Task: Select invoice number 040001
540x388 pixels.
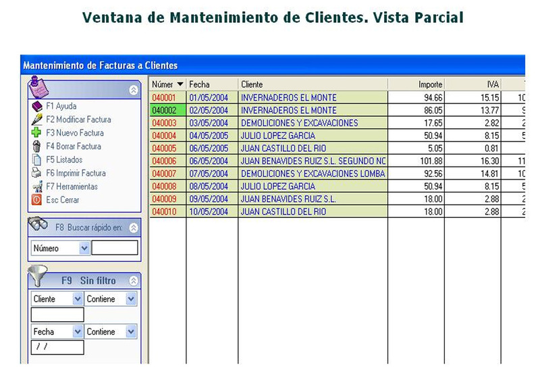Action: (x=164, y=98)
